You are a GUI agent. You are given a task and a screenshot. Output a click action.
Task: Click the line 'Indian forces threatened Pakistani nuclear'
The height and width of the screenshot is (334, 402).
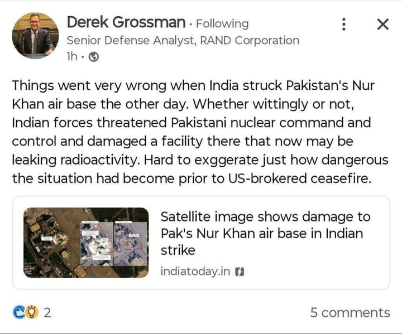click(x=192, y=123)
